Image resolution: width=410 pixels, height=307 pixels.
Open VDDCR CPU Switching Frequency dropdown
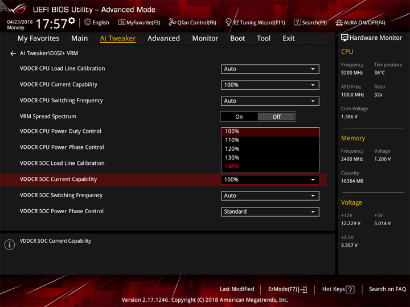pos(270,101)
